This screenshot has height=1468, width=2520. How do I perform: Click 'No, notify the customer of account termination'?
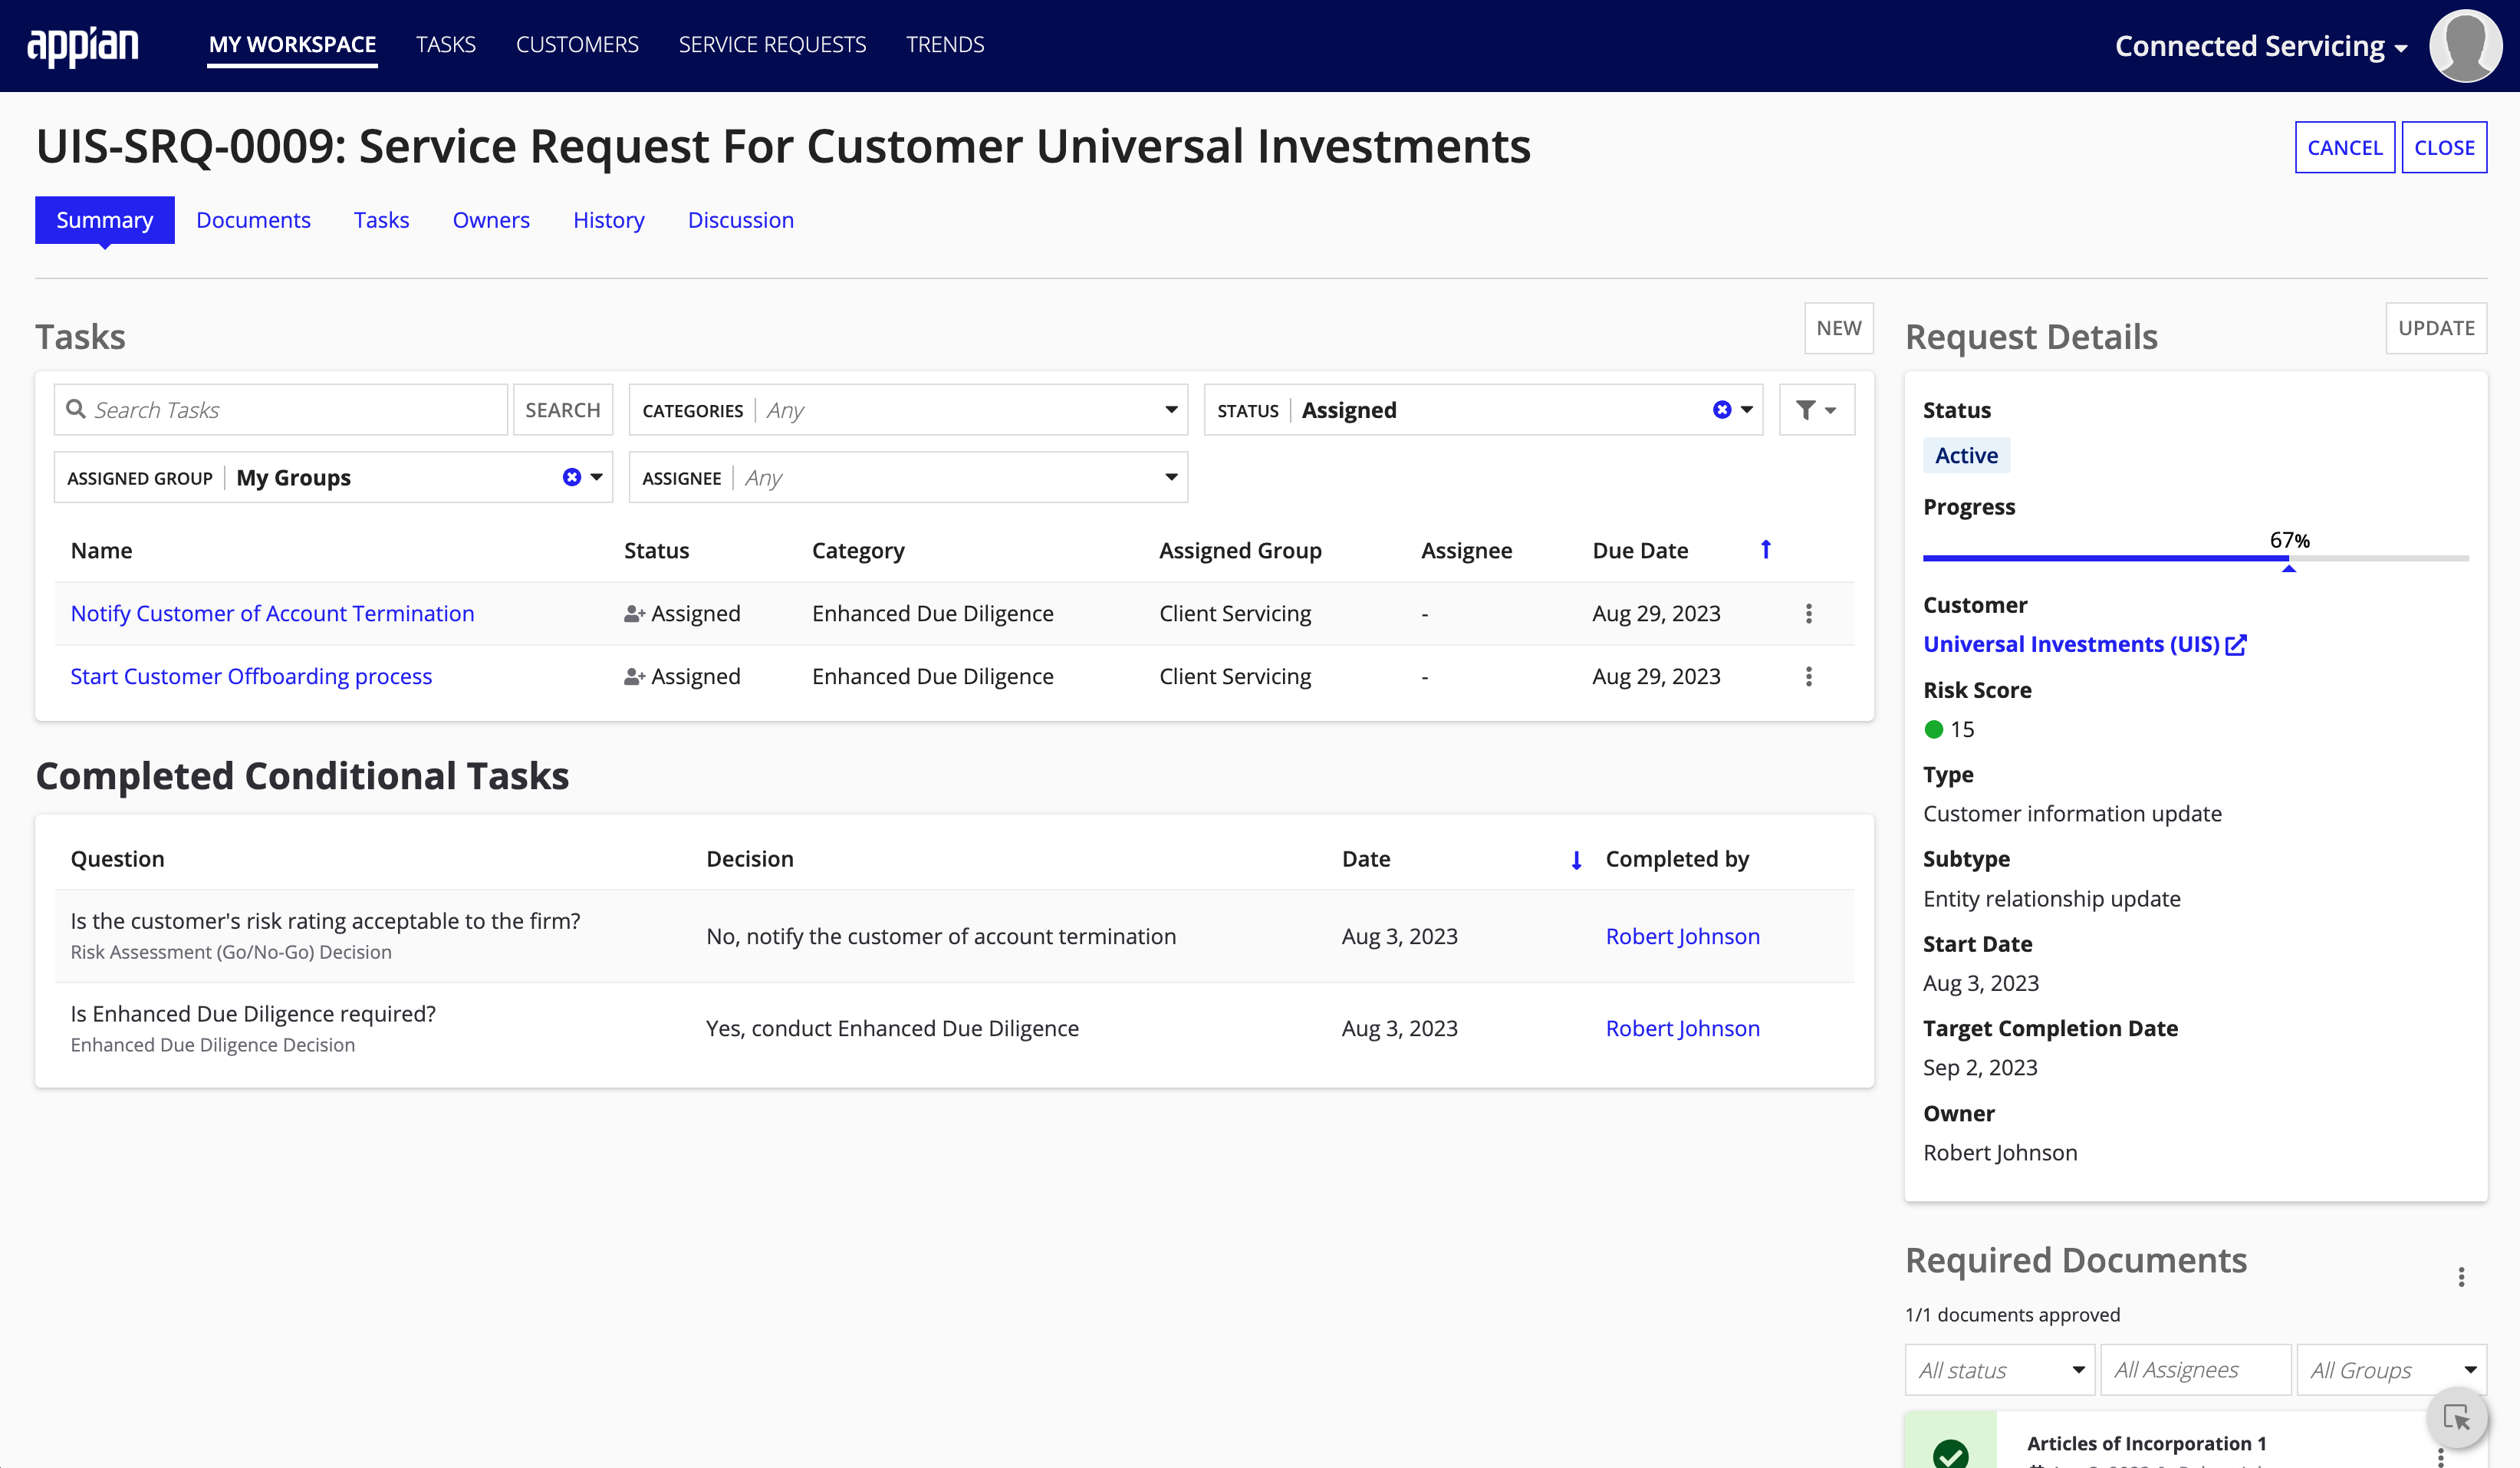click(x=941, y=937)
